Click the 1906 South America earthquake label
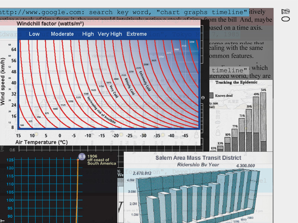Image resolution: width=298 pixels, height=223 pixels. click(102, 160)
